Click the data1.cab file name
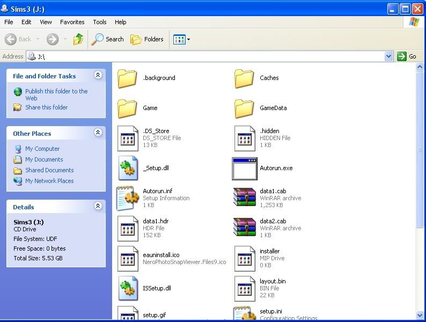 (x=273, y=191)
